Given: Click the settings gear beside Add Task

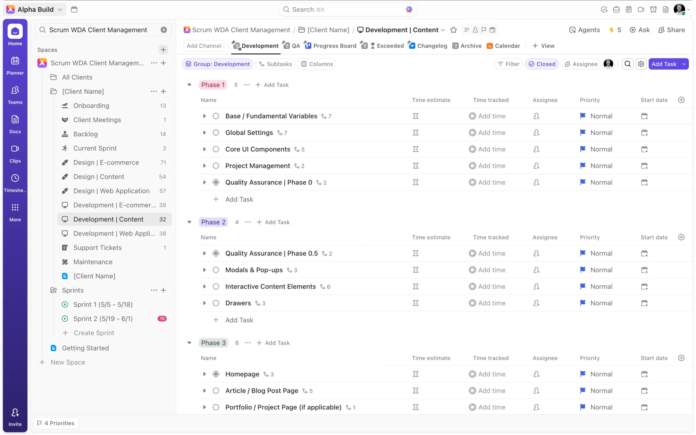Looking at the screenshot, I should click(641, 64).
